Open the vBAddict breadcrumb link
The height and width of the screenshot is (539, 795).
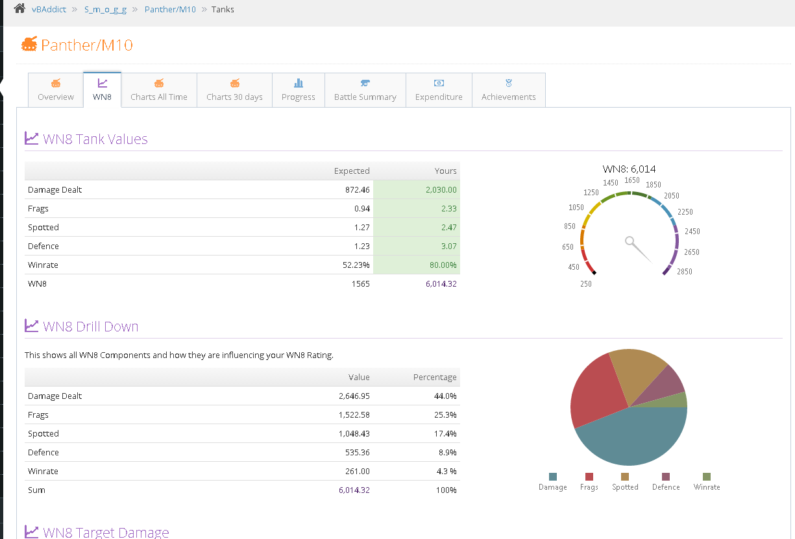click(49, 10)
